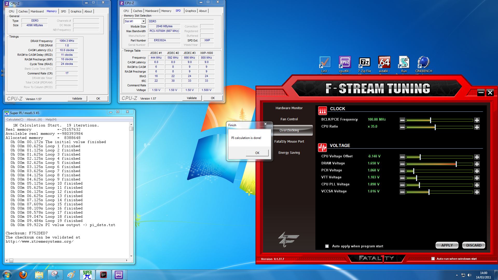Adjust the BCLK/PCIE Frequency slider

[x=431, y=120]
